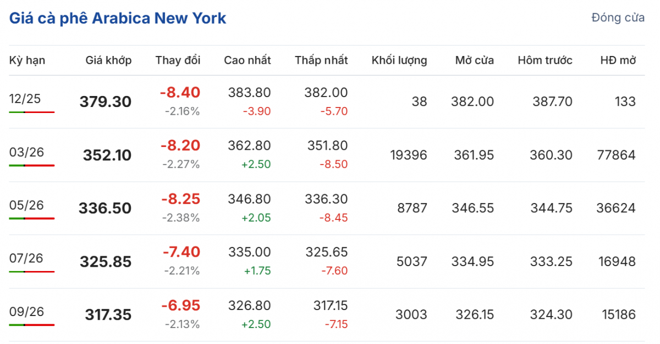This screenshot has width=660, height=344.
Task: Click the 09/26 contract term
Action: point(26,312)
